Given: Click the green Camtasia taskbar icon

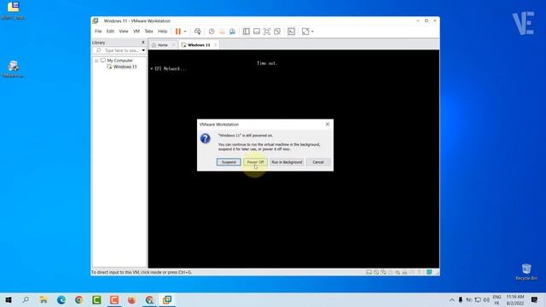Looking at the screenshot, I should coord(96,299).
